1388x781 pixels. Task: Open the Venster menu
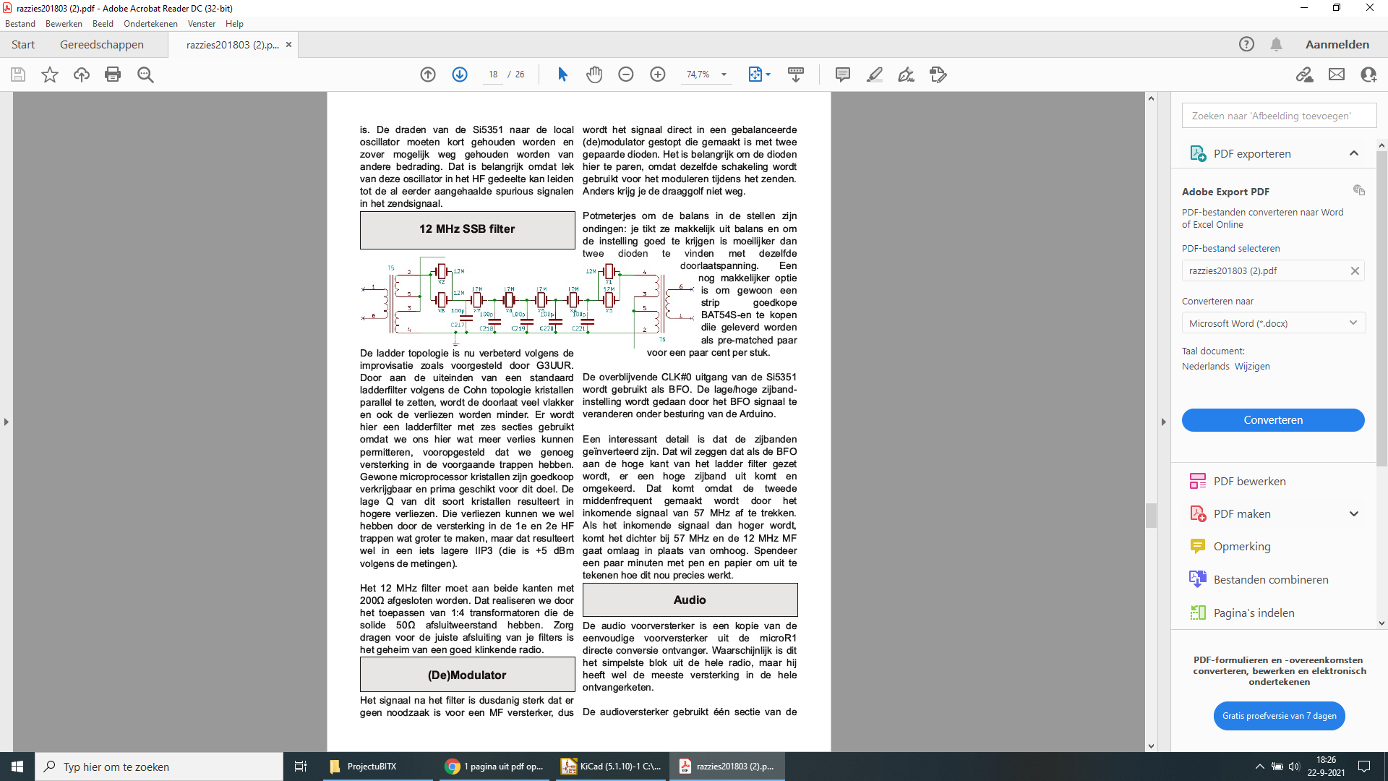[x=202, y=24]
